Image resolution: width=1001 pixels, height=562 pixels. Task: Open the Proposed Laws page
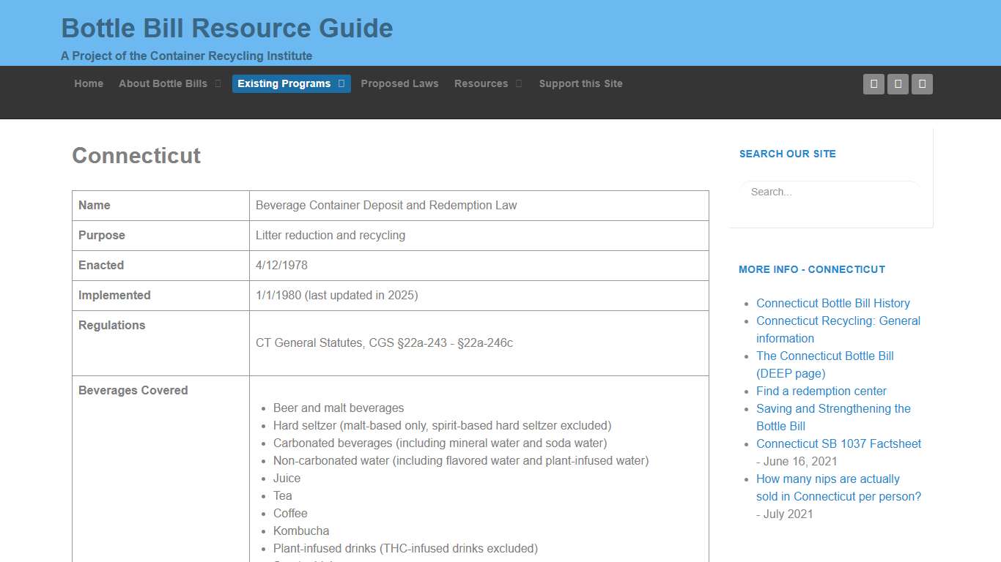(399, 83)
